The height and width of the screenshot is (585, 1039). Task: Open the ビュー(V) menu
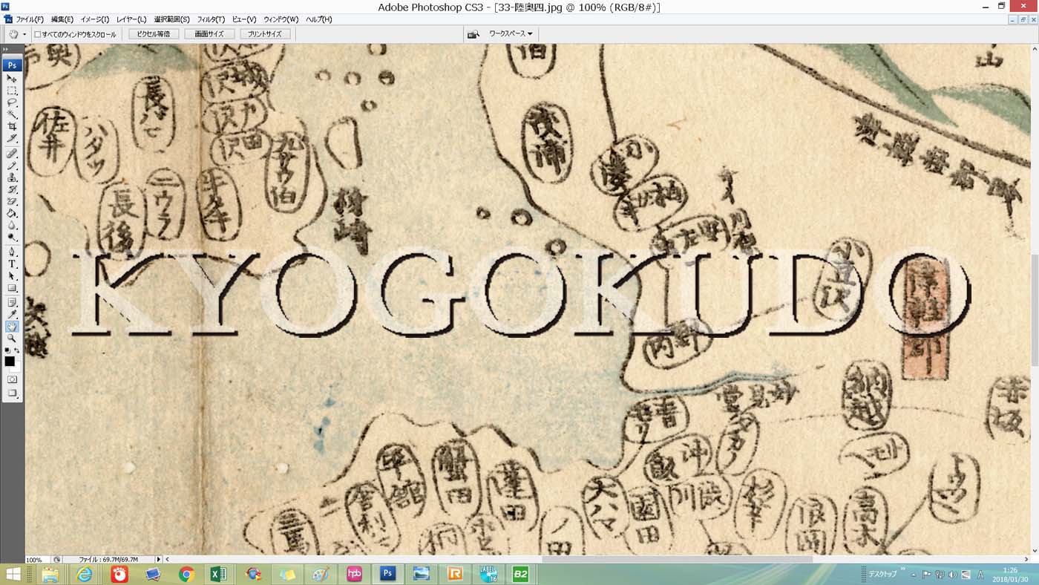pyautogui.click(x=244, y=19)
